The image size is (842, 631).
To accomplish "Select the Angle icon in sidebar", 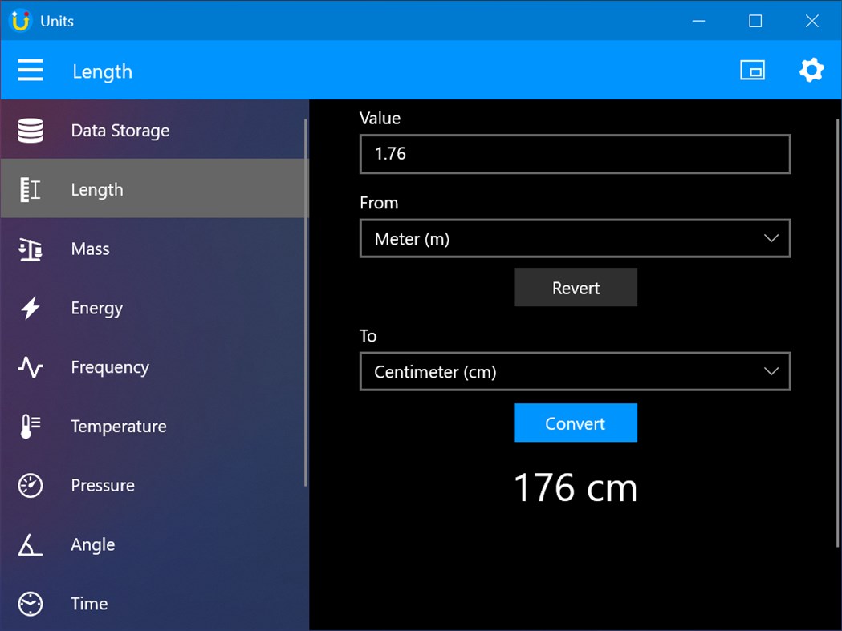I will (30, 544).
